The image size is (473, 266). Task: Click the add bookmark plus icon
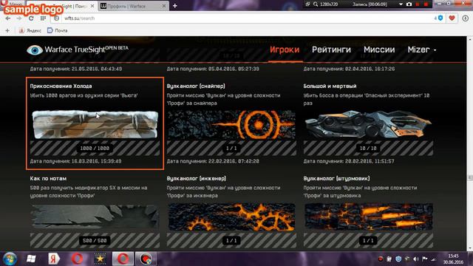coord(7,30)
